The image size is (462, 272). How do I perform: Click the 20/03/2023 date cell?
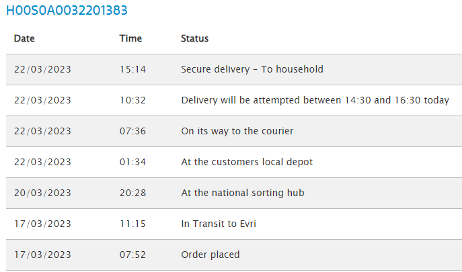tap(42, 193)
